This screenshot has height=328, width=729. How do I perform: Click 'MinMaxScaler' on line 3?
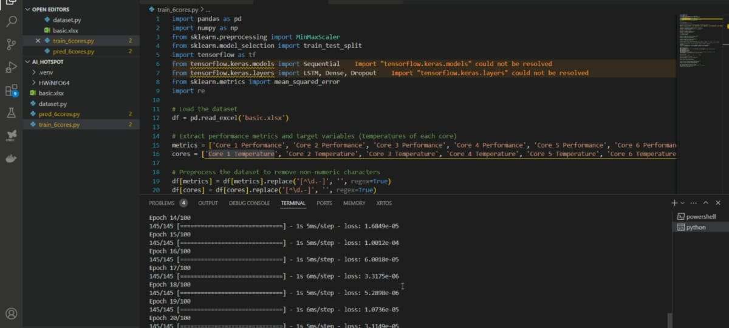317,36
